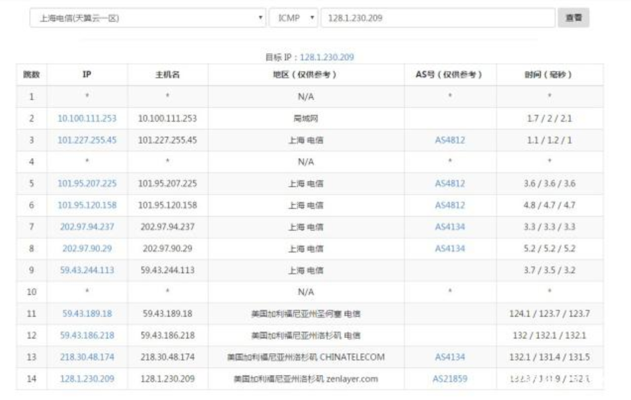
Task: Click IP link 101.227.255.45
Action: 87,141
